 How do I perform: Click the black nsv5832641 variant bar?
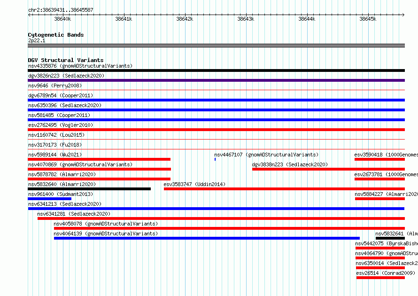[x=390, y=238]
